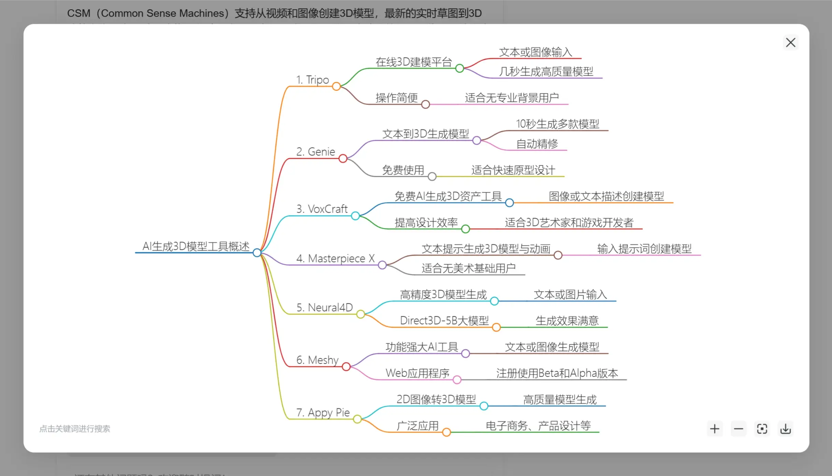Collapse the root node "AI生成3D模型工具概述"

[257, 252]
